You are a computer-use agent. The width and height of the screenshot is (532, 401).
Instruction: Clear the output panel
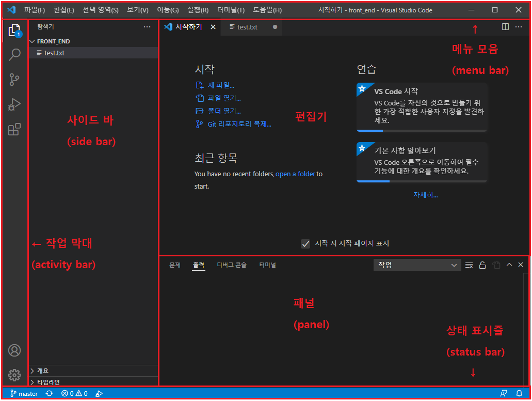coord(469,265)
